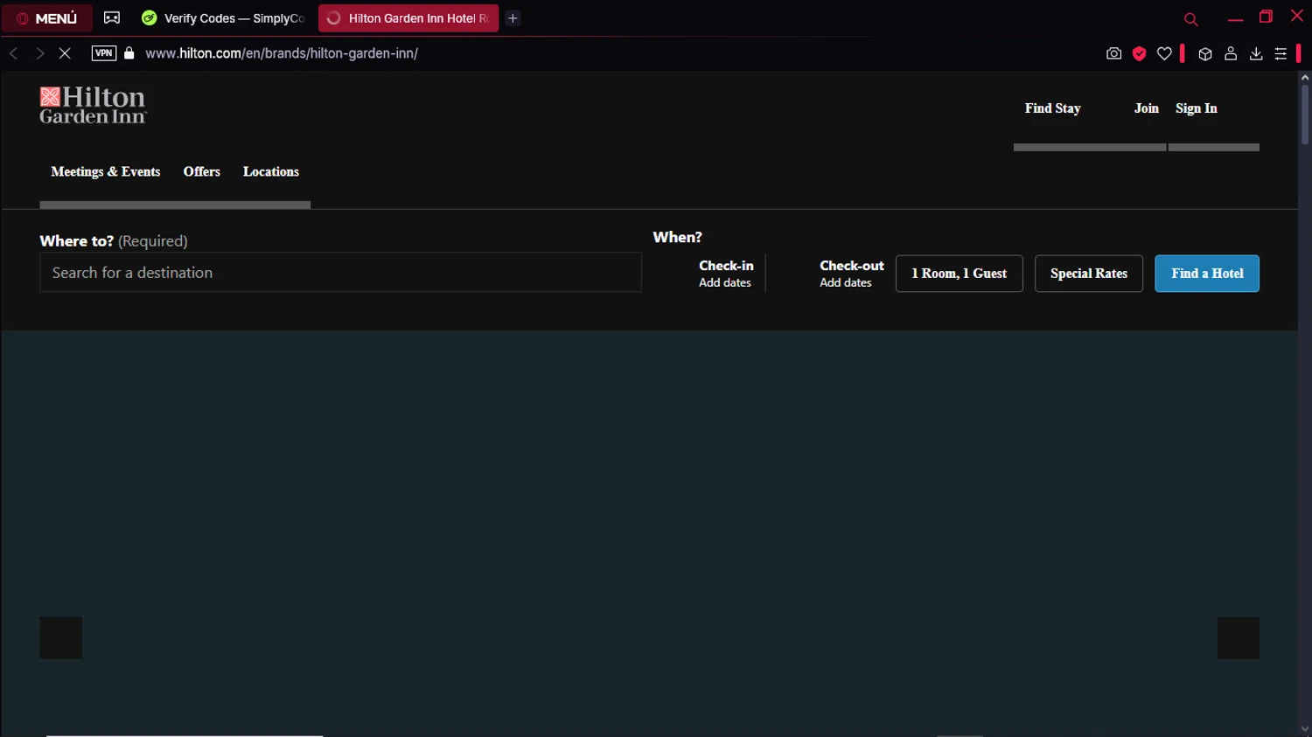Screen dimensions: 1312x737
Task: Open the Special Rates options
Action: pyautogui.click(x=1088, y=274)
